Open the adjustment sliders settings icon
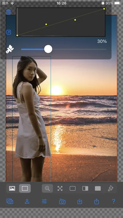123x218 pixels. [x=45, y=201]
